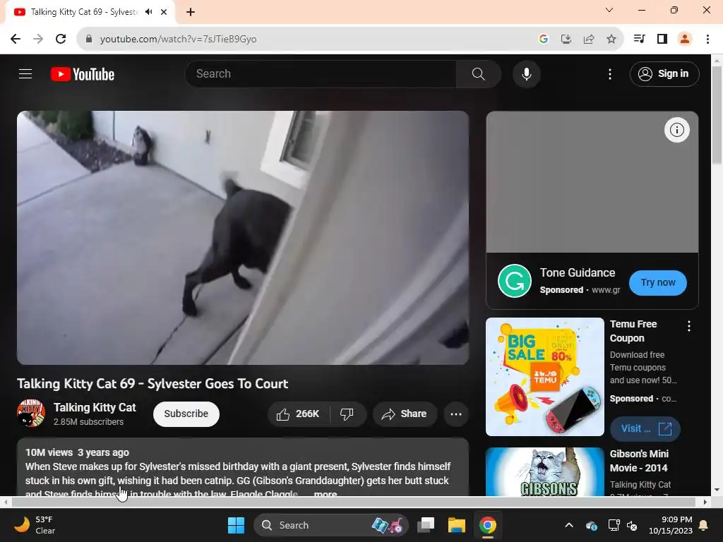Open Temu ad options three dots

(x=689, y=326)
